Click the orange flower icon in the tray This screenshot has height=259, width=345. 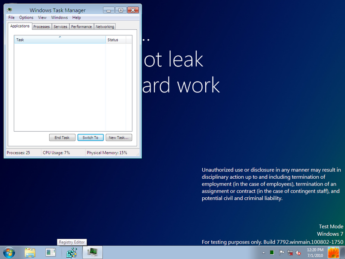pos(333,253)
